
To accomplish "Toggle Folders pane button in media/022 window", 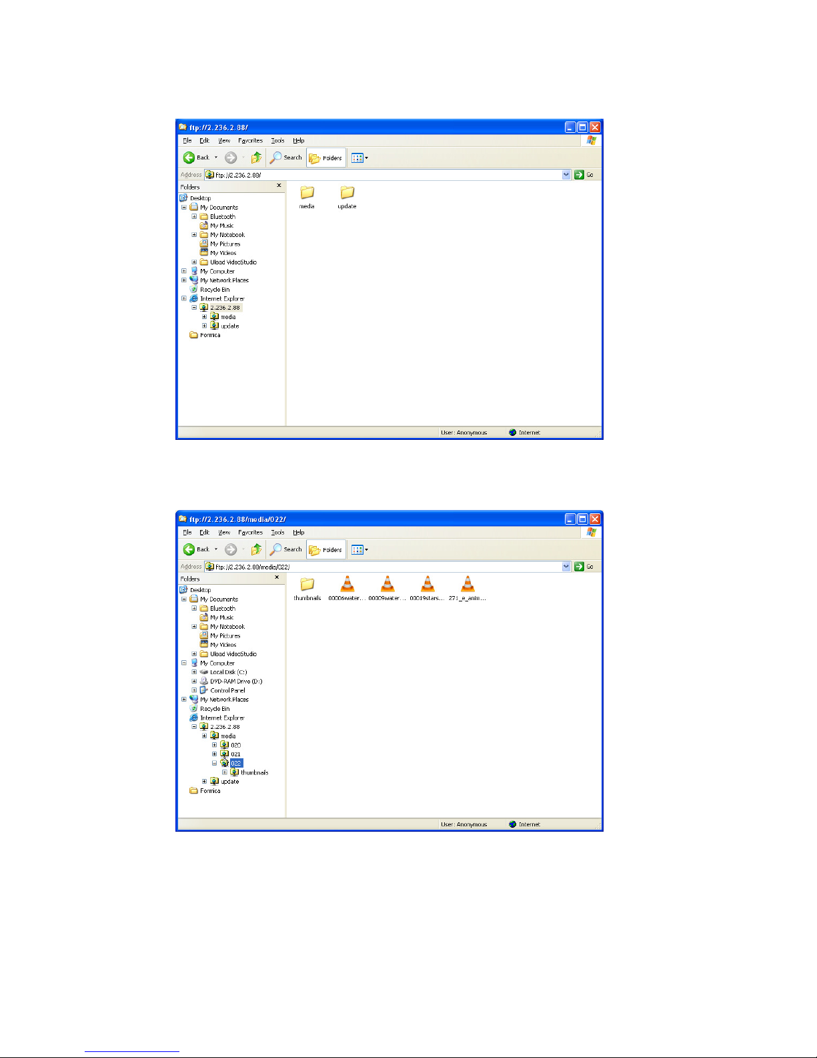I will [326, 549].
